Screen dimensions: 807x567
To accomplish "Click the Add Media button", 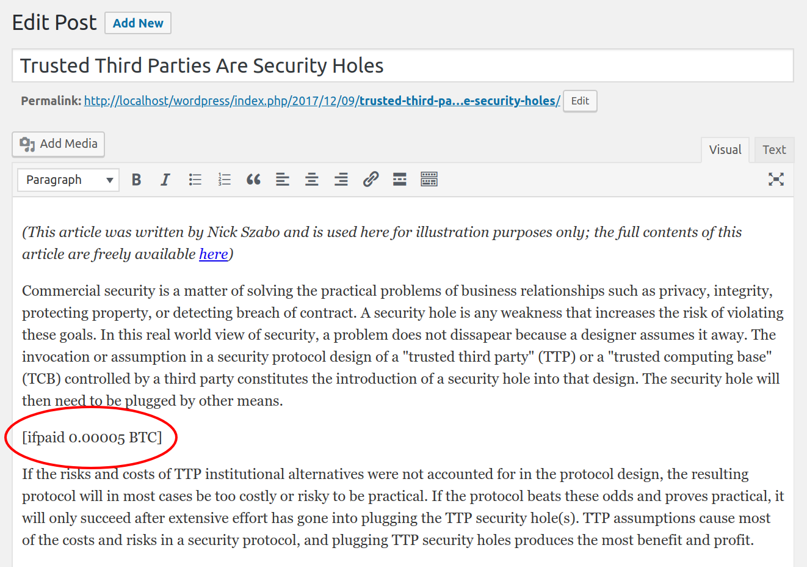I will pyautogui.click(x=59, y=144).
